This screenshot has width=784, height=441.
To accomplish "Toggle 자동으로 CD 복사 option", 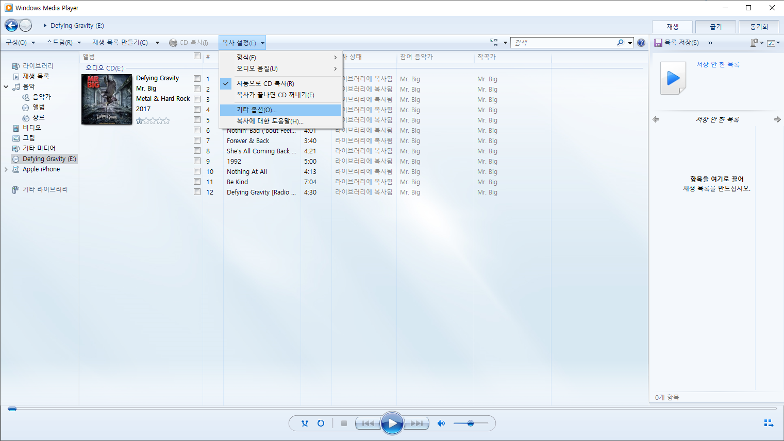I will coord(280,83).
